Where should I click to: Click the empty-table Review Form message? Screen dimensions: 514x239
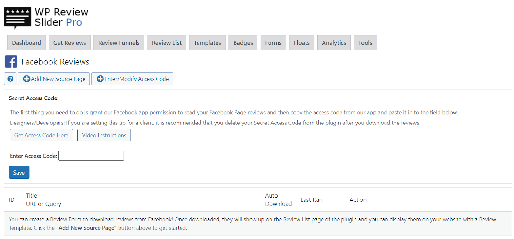253,224
